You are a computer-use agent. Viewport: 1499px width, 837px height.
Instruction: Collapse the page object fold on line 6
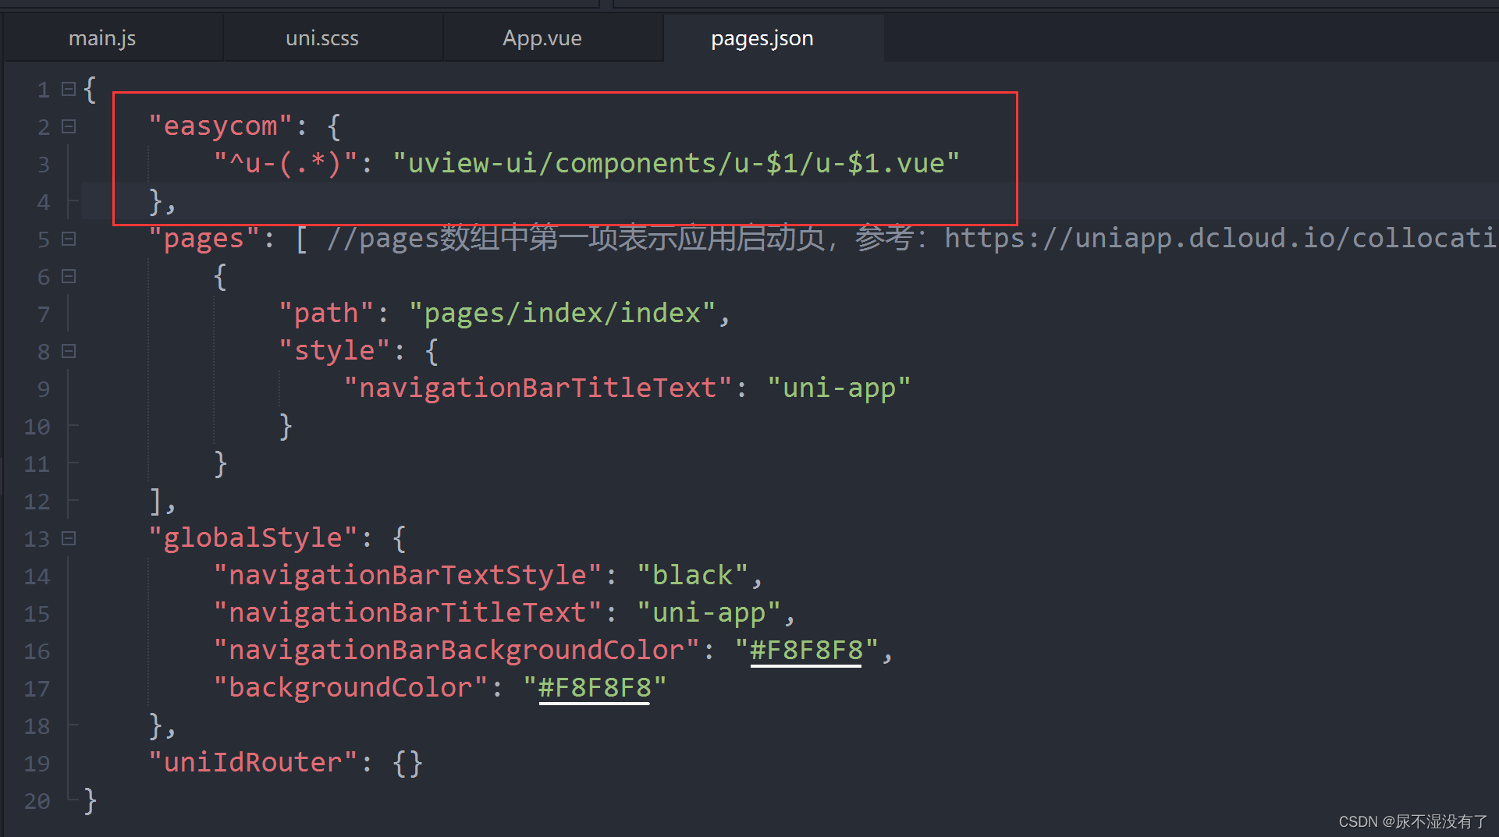click(x=69, y=276)
